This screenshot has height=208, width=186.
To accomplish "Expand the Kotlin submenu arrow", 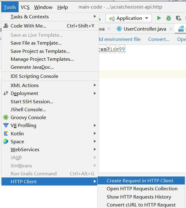I will tap(95, 133).
